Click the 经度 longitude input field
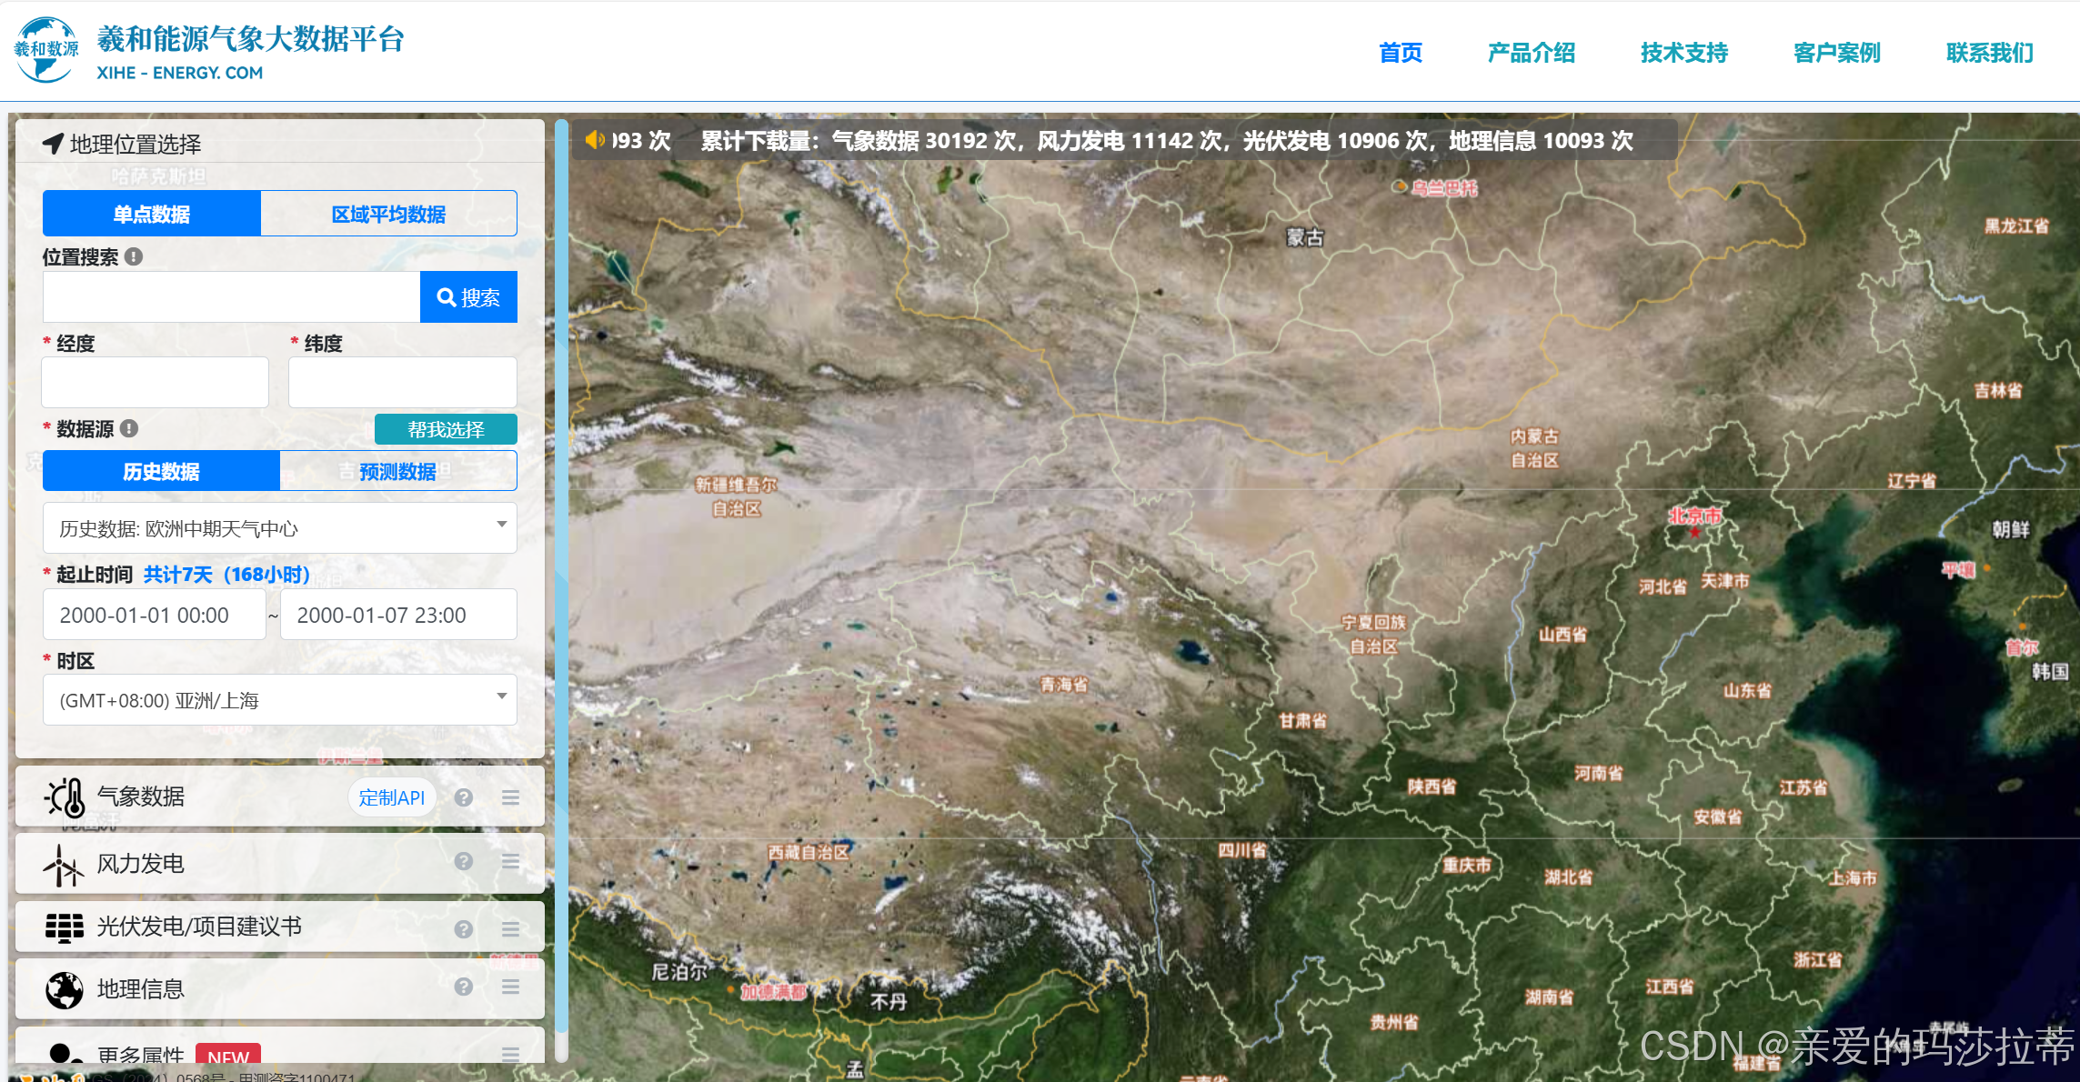This screenshot has width=2080, height=1082. click(x=156, y=382)
